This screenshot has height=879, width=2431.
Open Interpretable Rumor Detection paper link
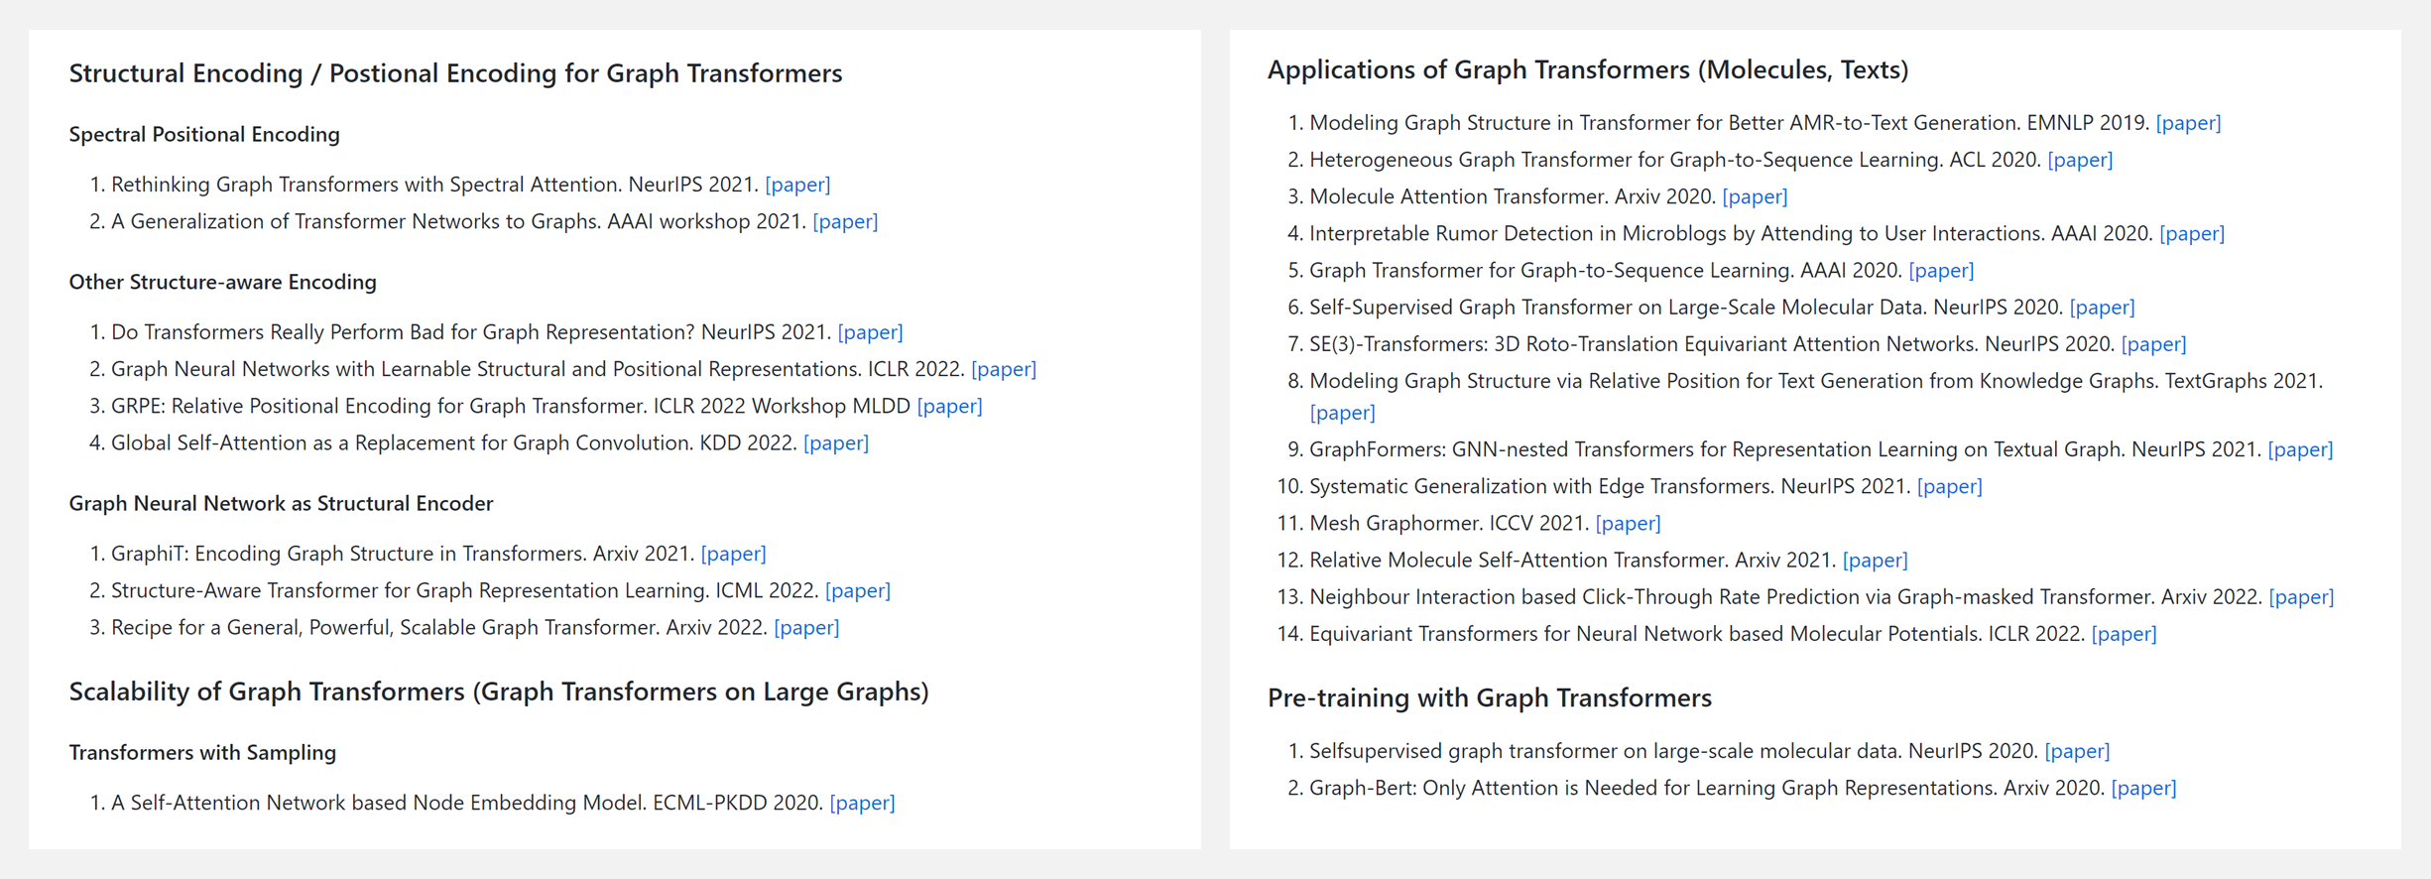(x=2192, y=233)
